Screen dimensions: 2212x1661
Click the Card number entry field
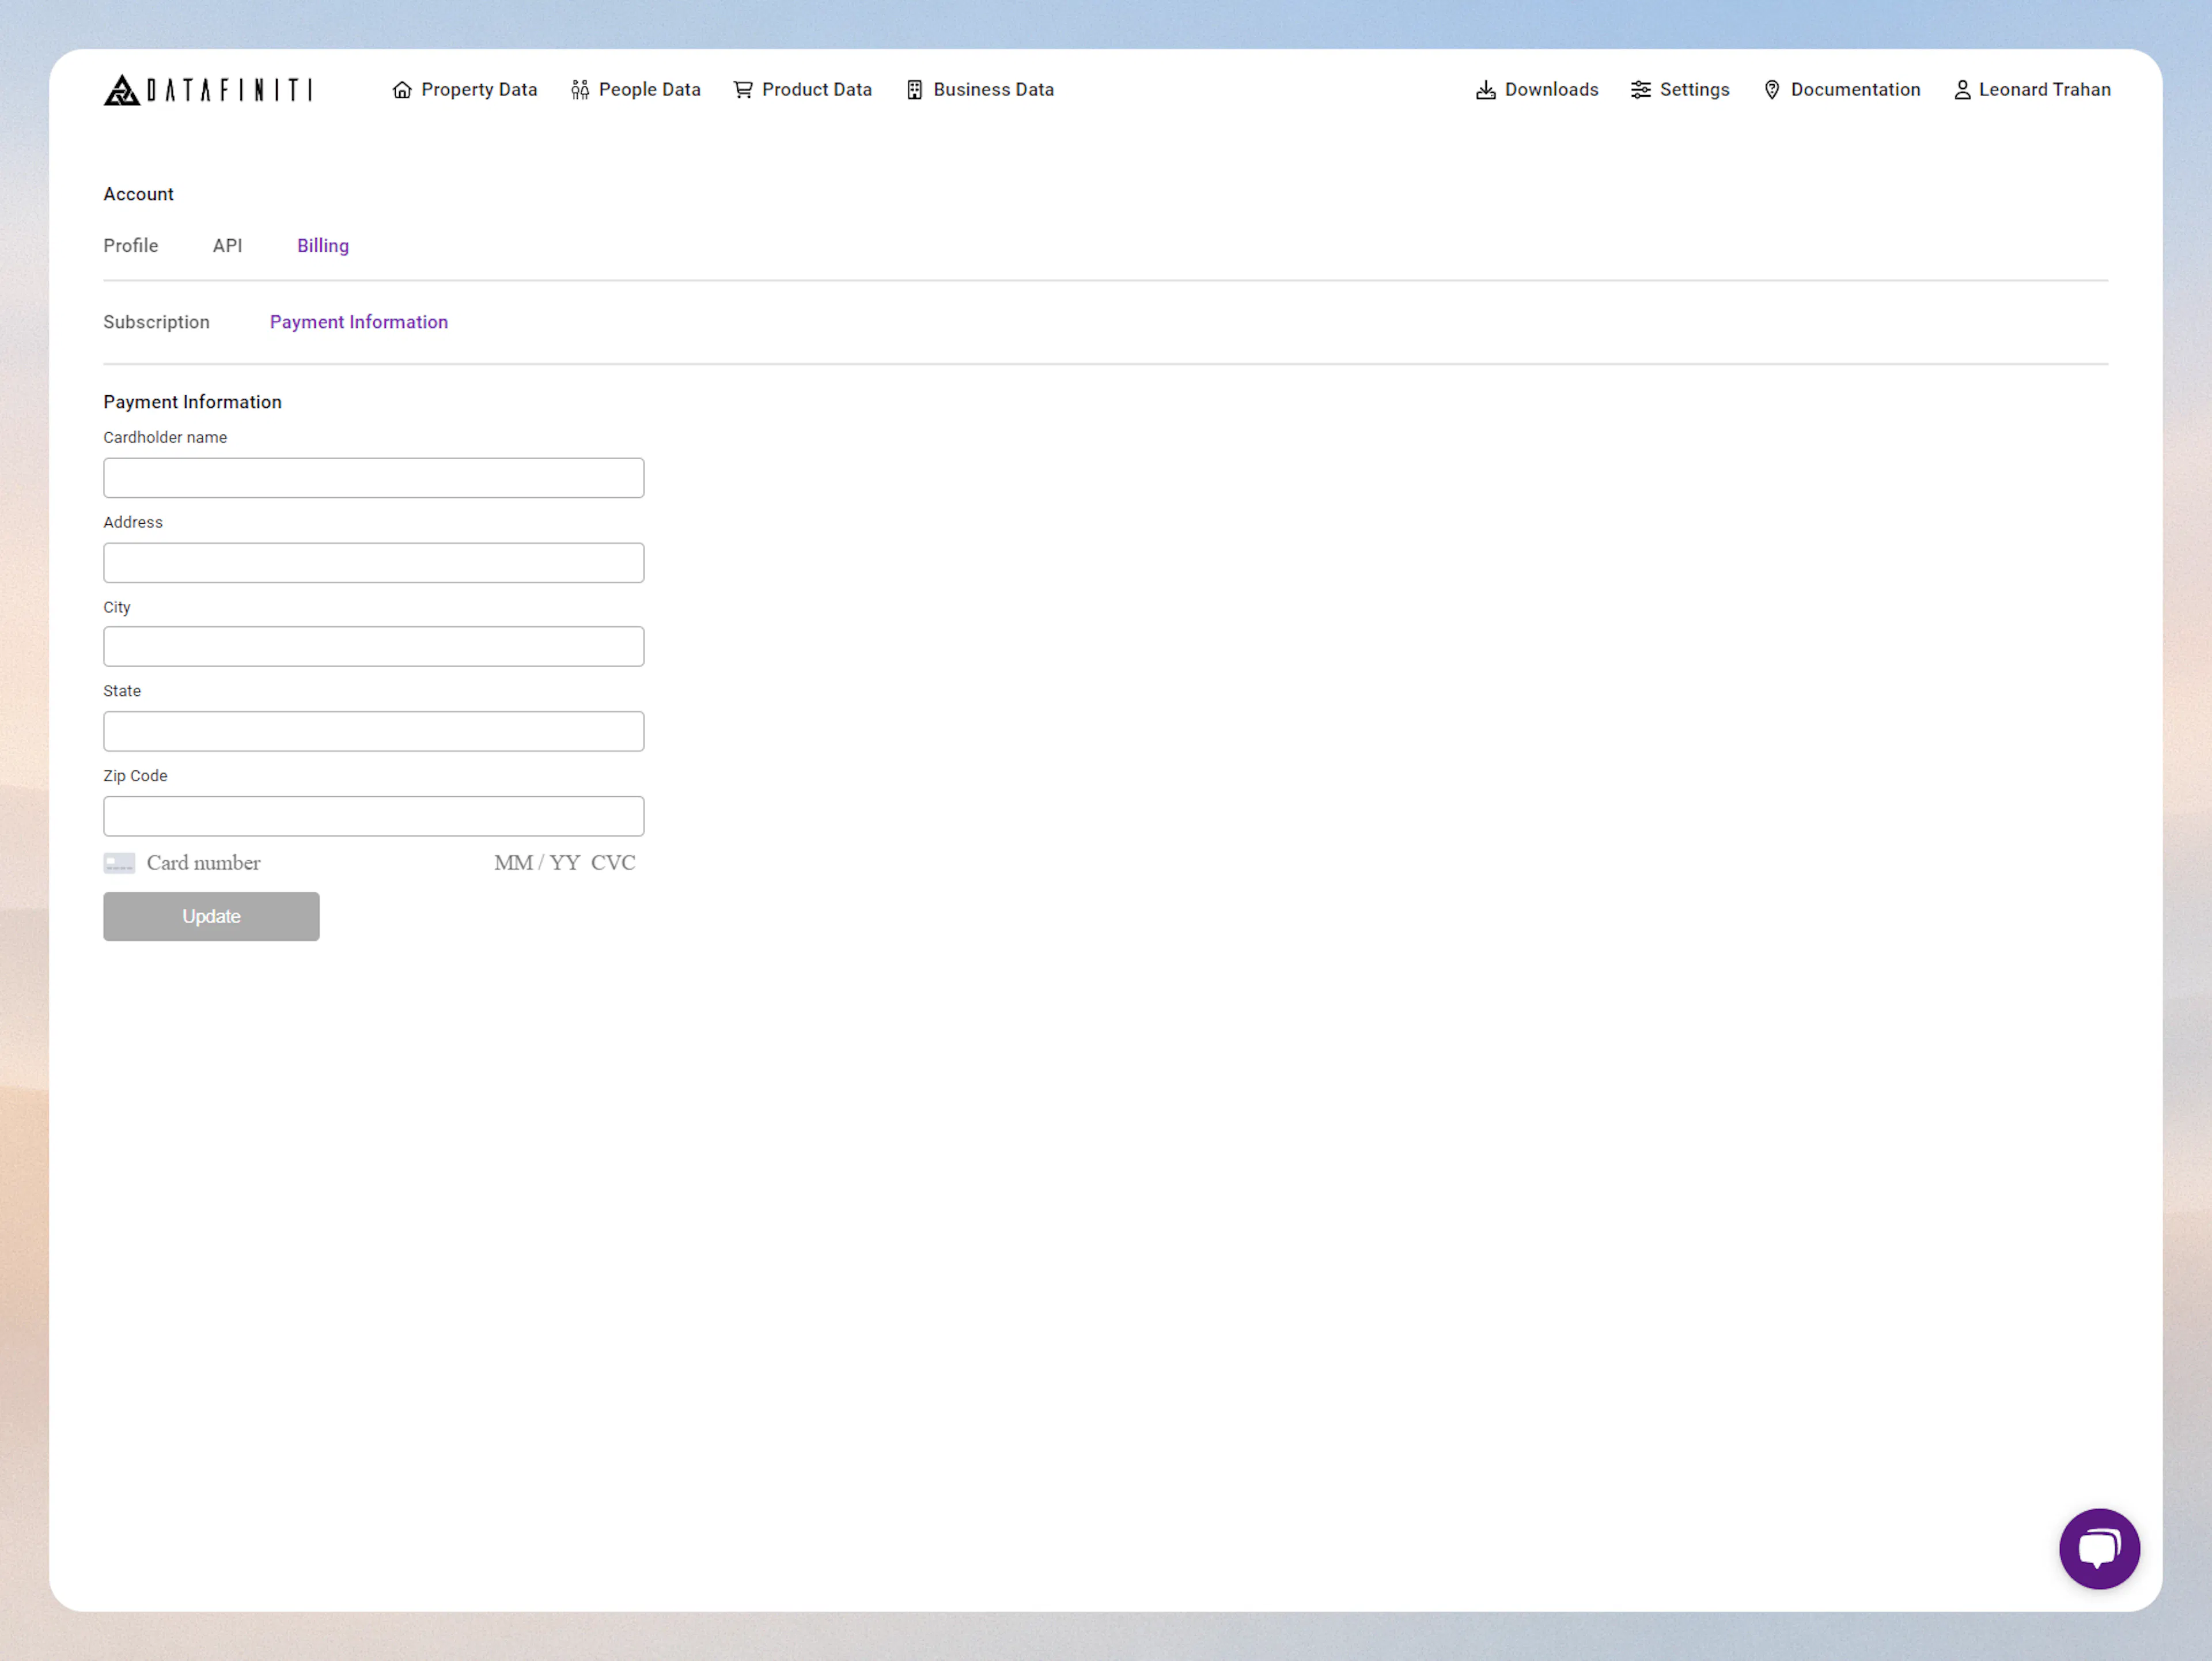click(250, 862)
